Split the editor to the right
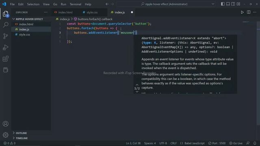 (249, 12)
